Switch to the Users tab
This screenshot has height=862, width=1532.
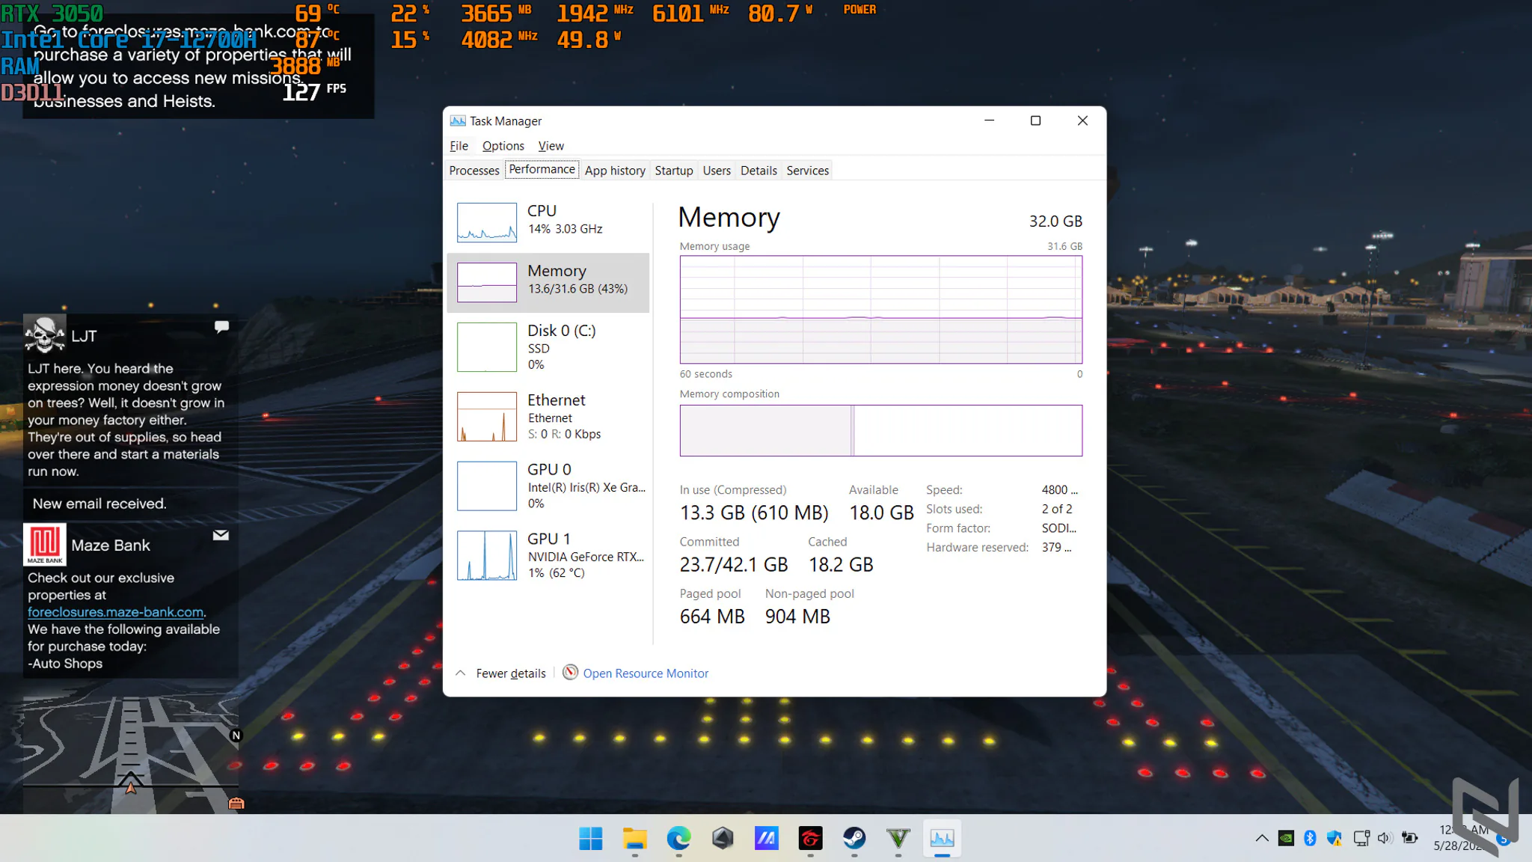coord(717,171)
